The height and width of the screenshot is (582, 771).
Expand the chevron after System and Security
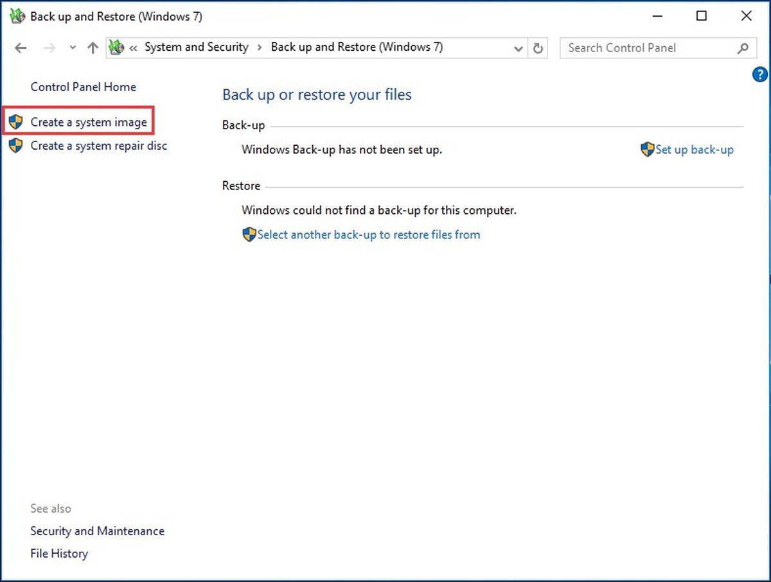coord(260,48)
